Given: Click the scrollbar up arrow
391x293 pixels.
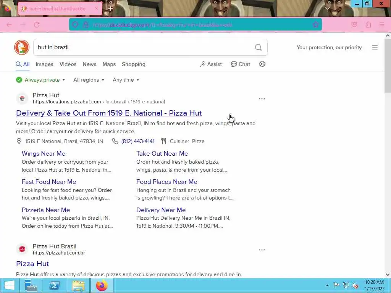Looking at the screenshot, I should tap(388, 35).
